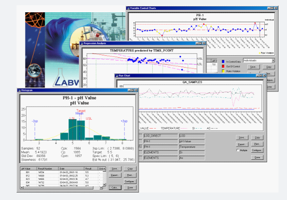Enable the Multiple checkbox in Run Chart
Screen dimensions: 287x200
pos(238,150)
